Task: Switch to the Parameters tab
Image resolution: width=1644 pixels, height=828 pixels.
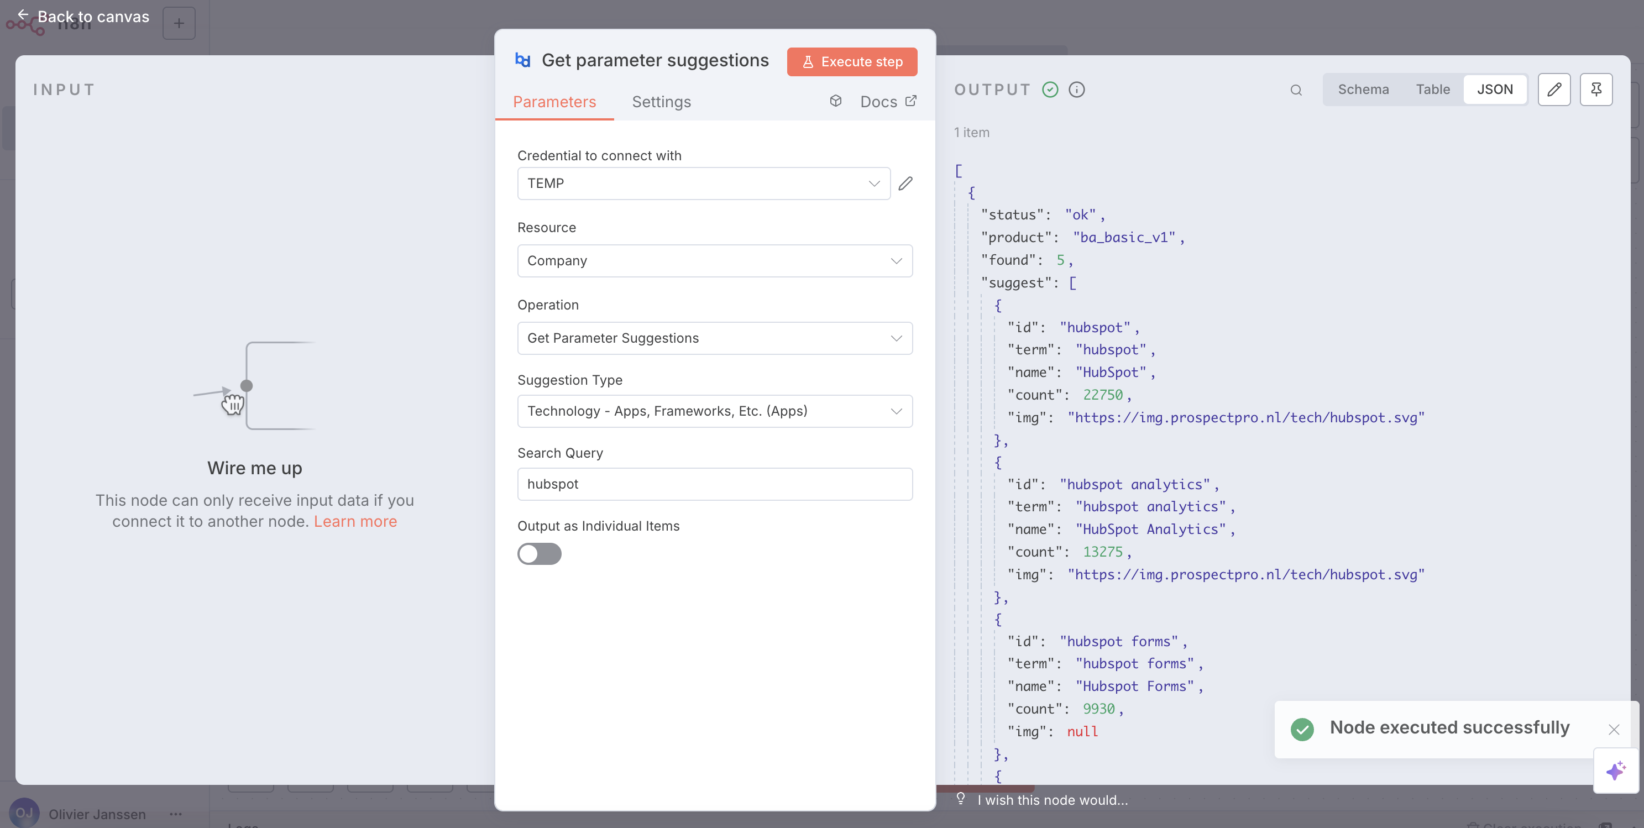Action: point(554,102)
